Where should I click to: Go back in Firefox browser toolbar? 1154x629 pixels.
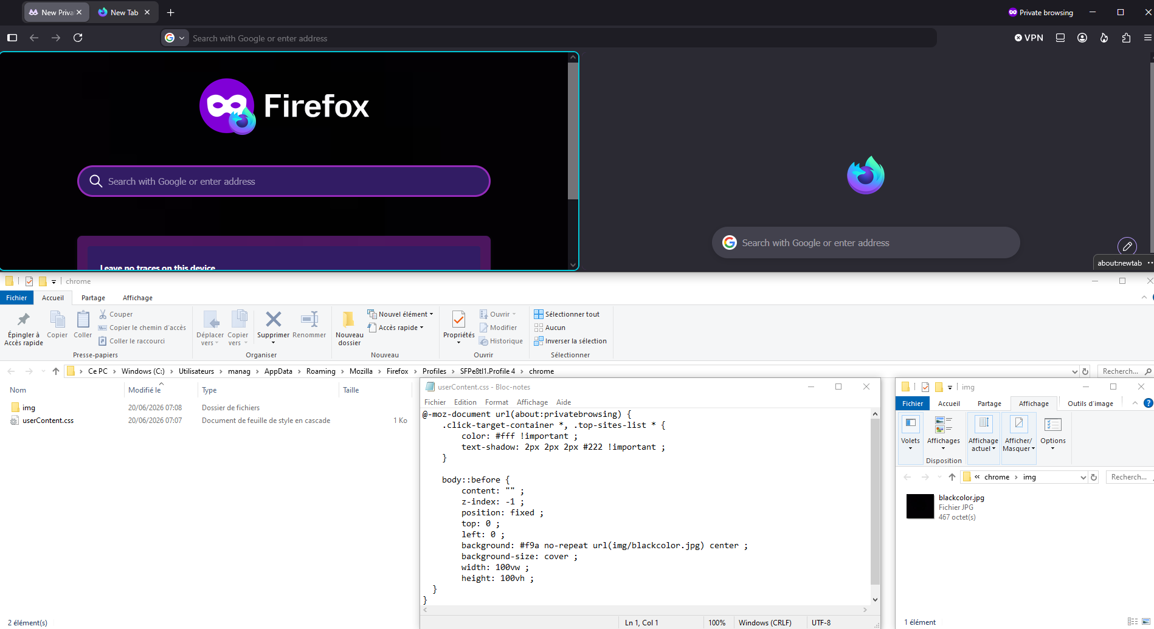pyautogui.click(x=34, y=38)
